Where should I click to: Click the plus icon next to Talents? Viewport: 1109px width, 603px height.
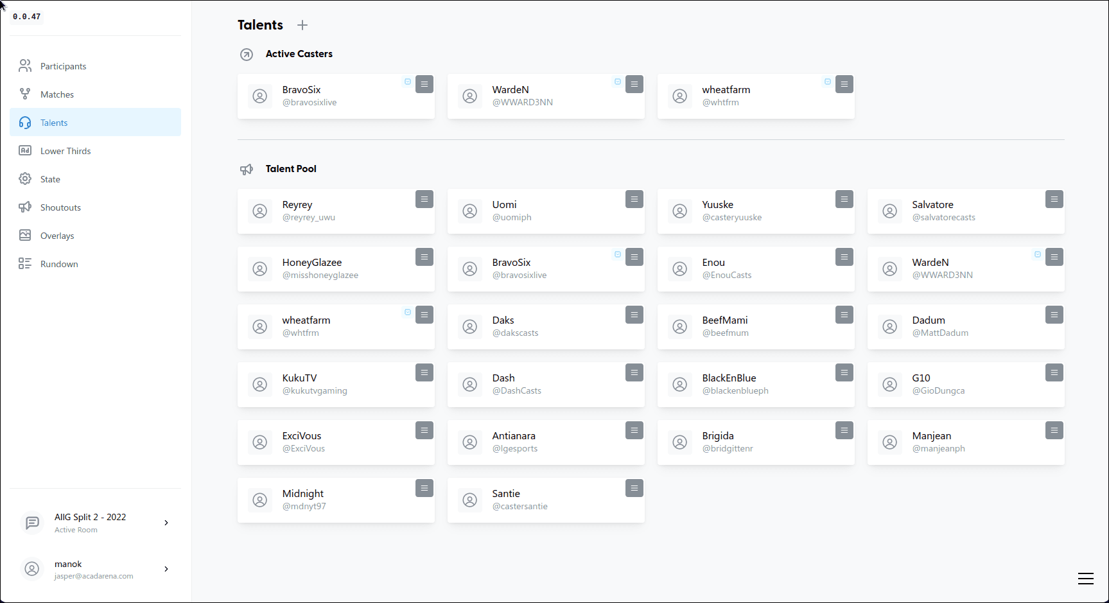pos(302,25)
